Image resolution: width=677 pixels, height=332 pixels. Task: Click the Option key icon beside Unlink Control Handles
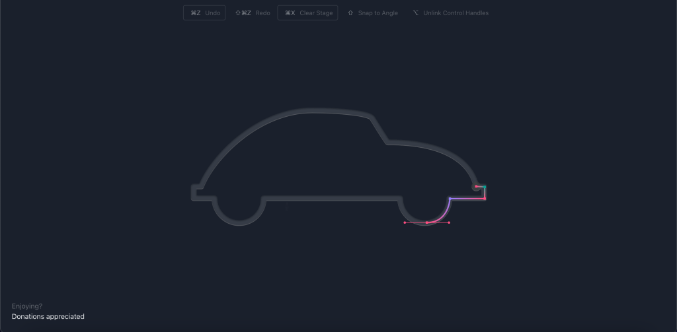(x=416, y=13)
